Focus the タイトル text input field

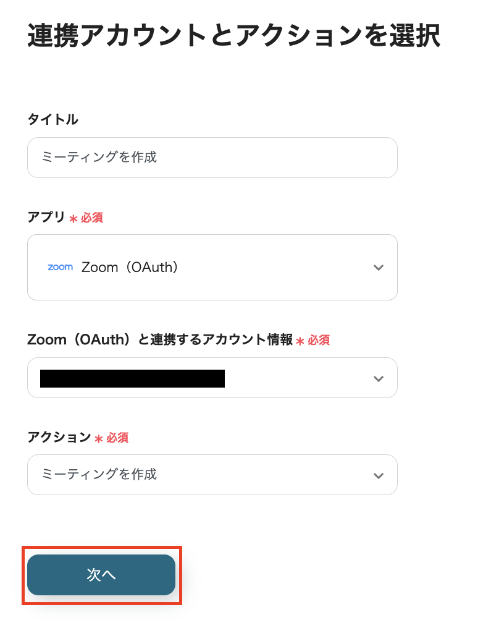click(212, 158)
